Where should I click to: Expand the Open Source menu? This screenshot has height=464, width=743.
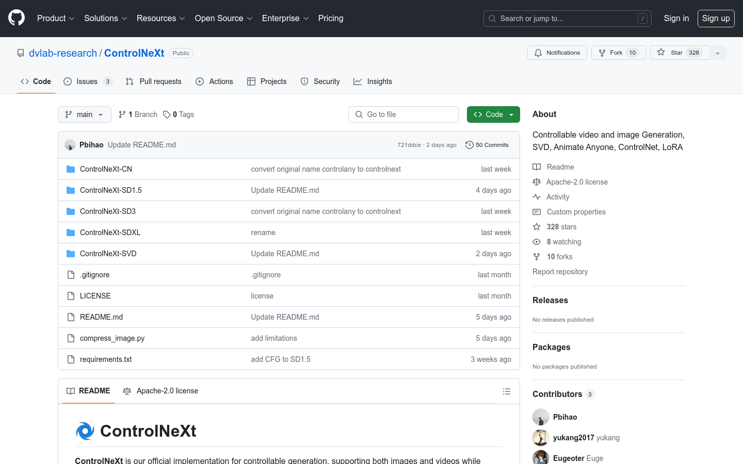click(223, 18)
